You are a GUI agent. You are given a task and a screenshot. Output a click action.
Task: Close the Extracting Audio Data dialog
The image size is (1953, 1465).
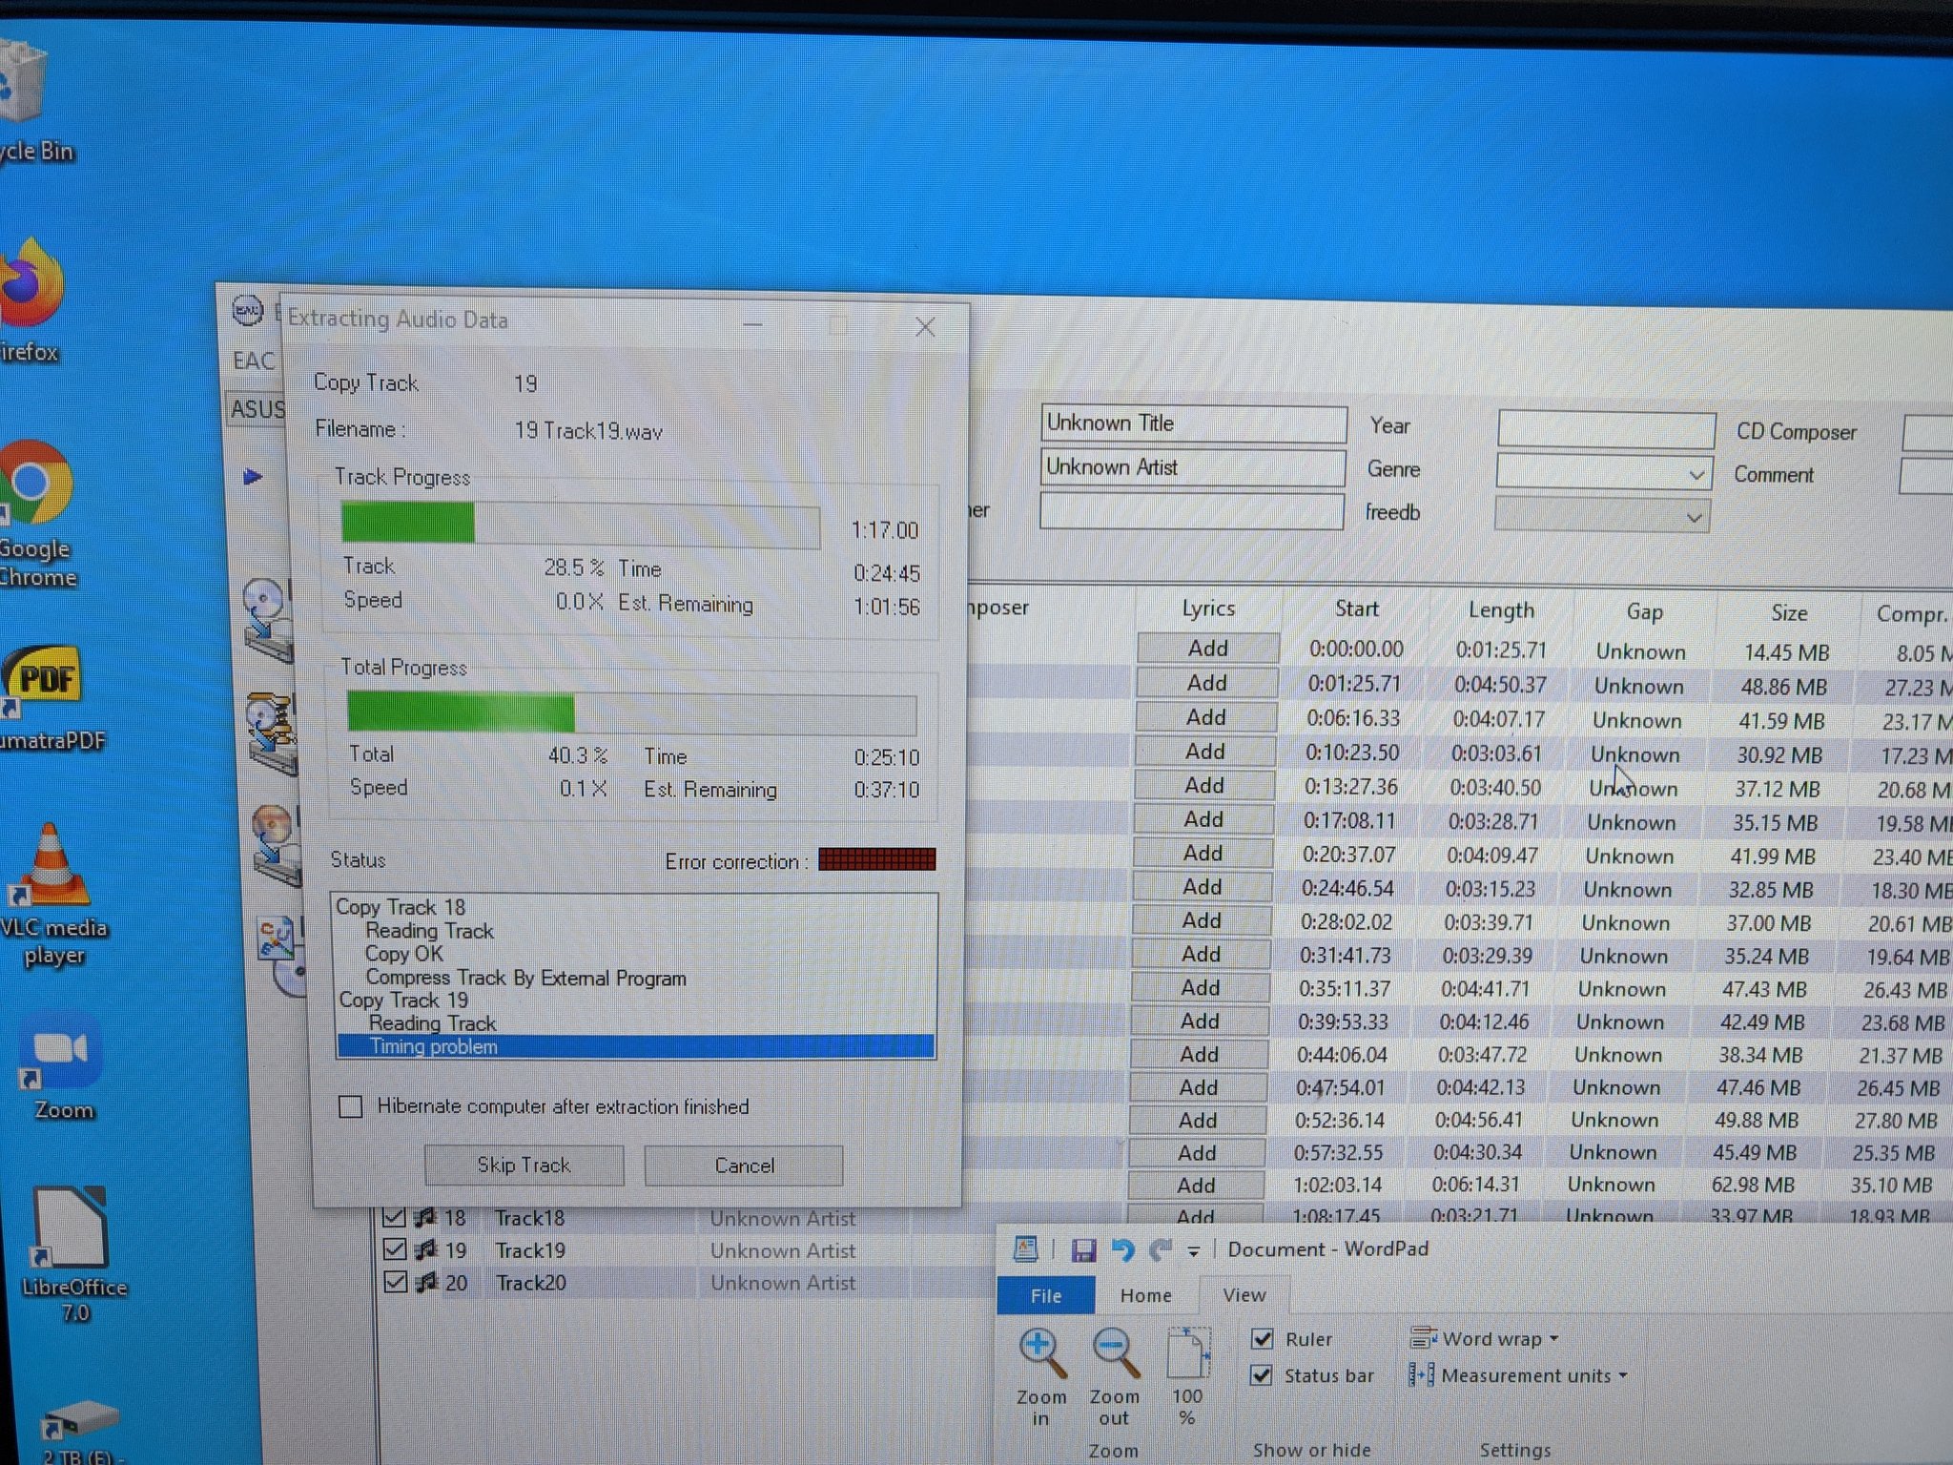925,327
